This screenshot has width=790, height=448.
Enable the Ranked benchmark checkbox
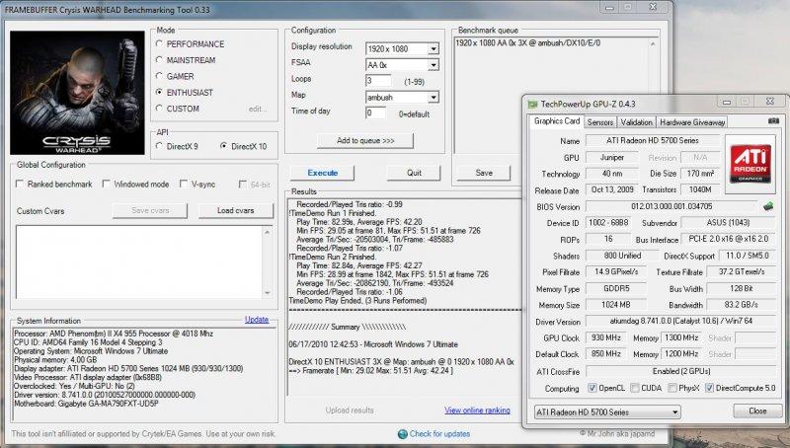(x=22, y=185)
